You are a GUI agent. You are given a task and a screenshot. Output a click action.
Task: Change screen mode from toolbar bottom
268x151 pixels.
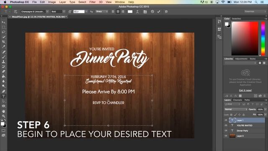click(3, 135)
